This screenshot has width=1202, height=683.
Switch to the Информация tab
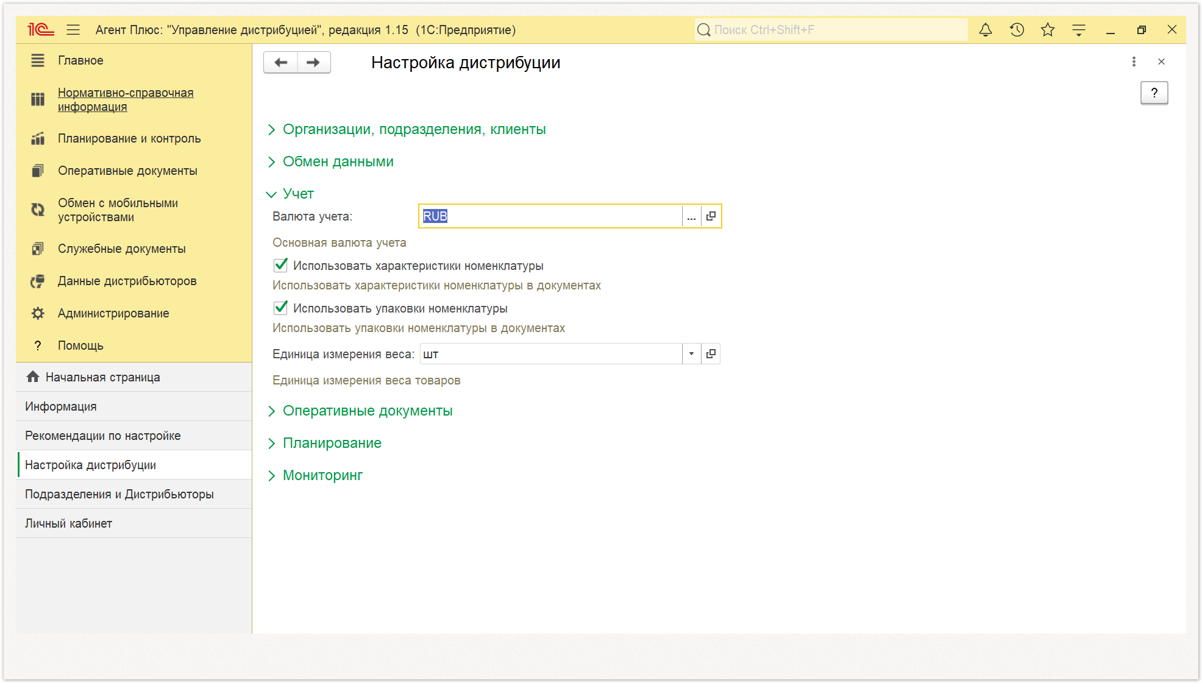134,406
